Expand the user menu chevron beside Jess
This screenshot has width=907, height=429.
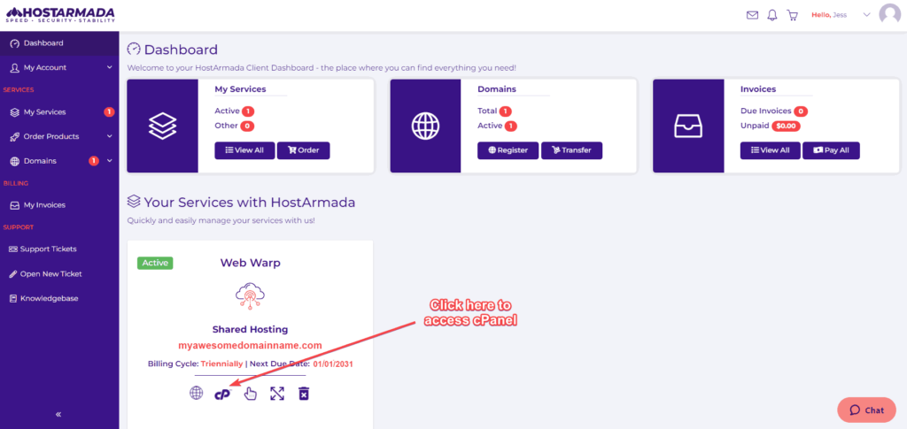[x=866, y=15]
